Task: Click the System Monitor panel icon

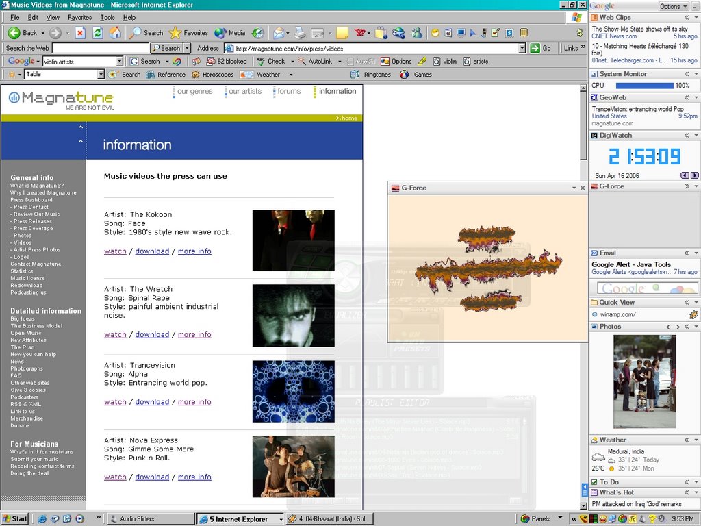Action: (594, 74)
